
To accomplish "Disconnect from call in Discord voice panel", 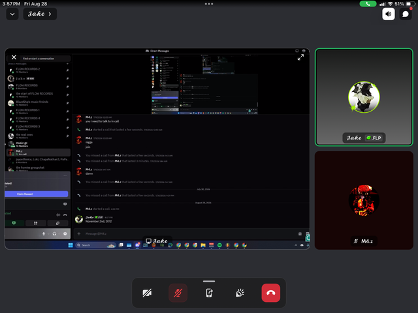I will pyautogui.click(x=65, y=215).
